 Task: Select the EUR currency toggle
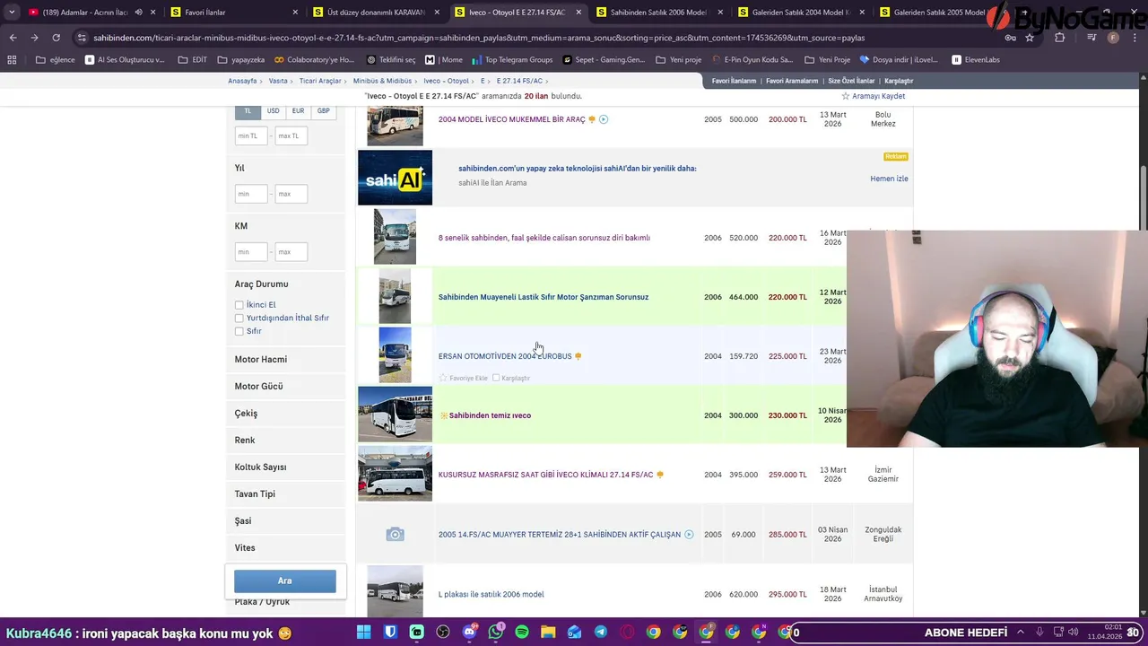click(x=298, y=111)
